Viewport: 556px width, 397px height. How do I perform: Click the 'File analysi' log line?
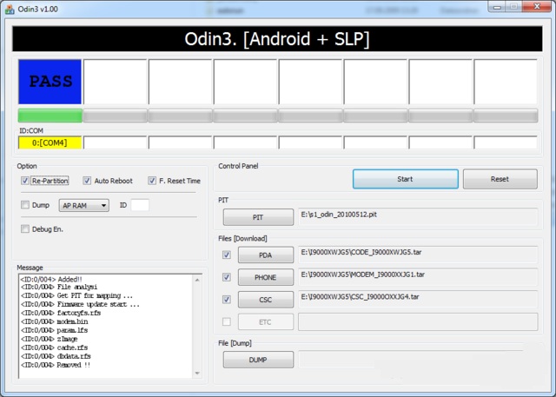click(59, 288)
